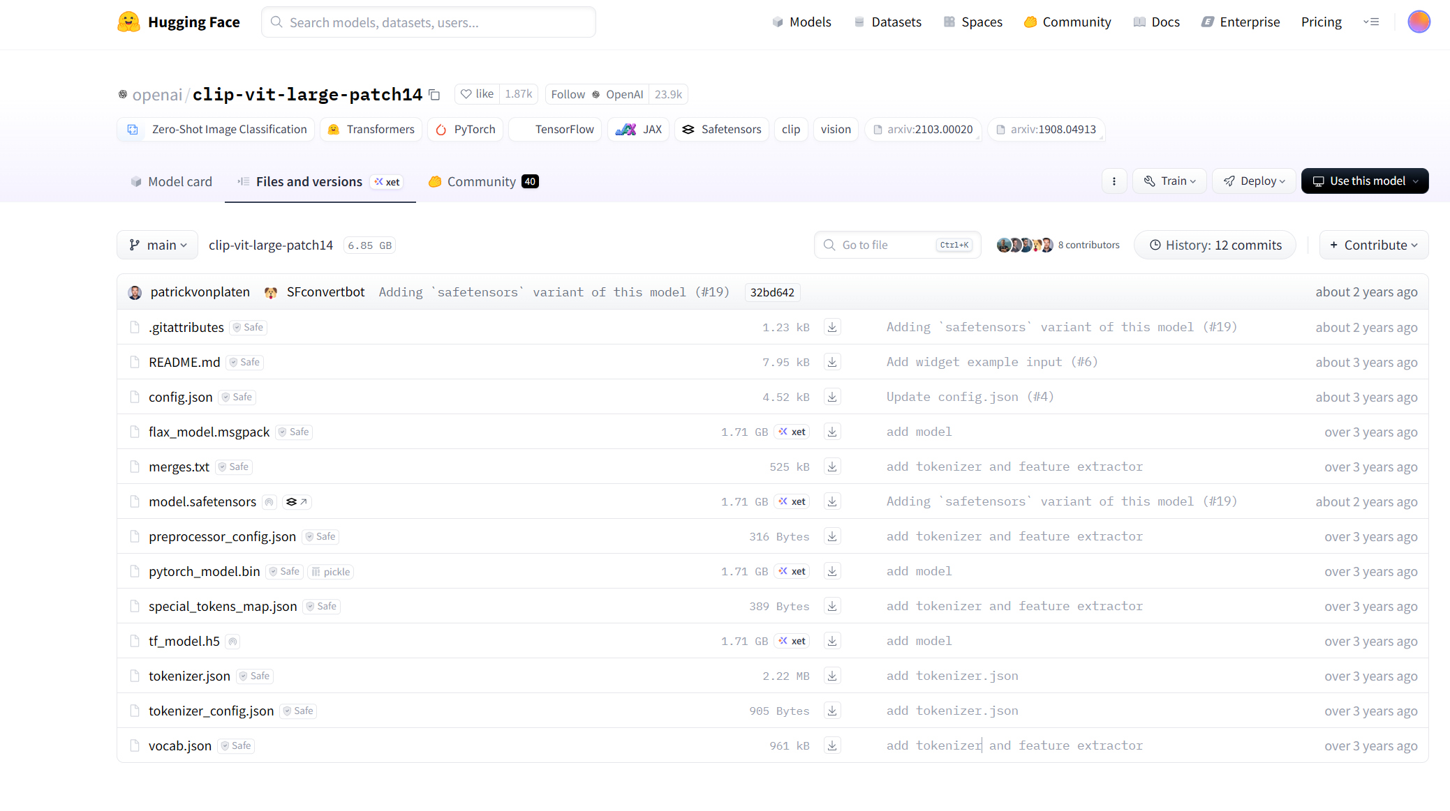Screen dimensions: 1450x811
Task: Click patrickvonplaten's avatar in the commit row
Action: [135, 292]
